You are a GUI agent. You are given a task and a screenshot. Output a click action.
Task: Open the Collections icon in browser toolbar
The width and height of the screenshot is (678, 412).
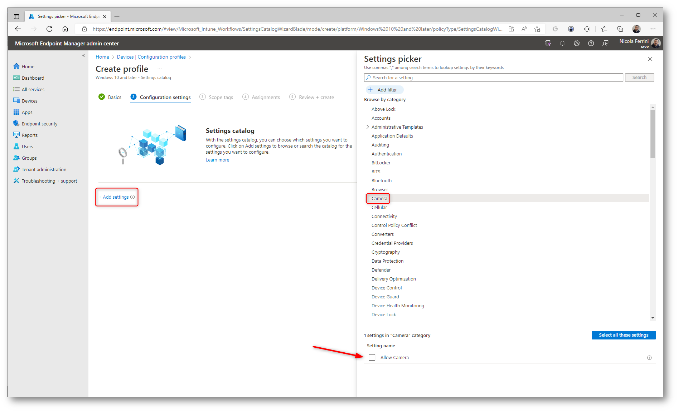pos(620,29)
